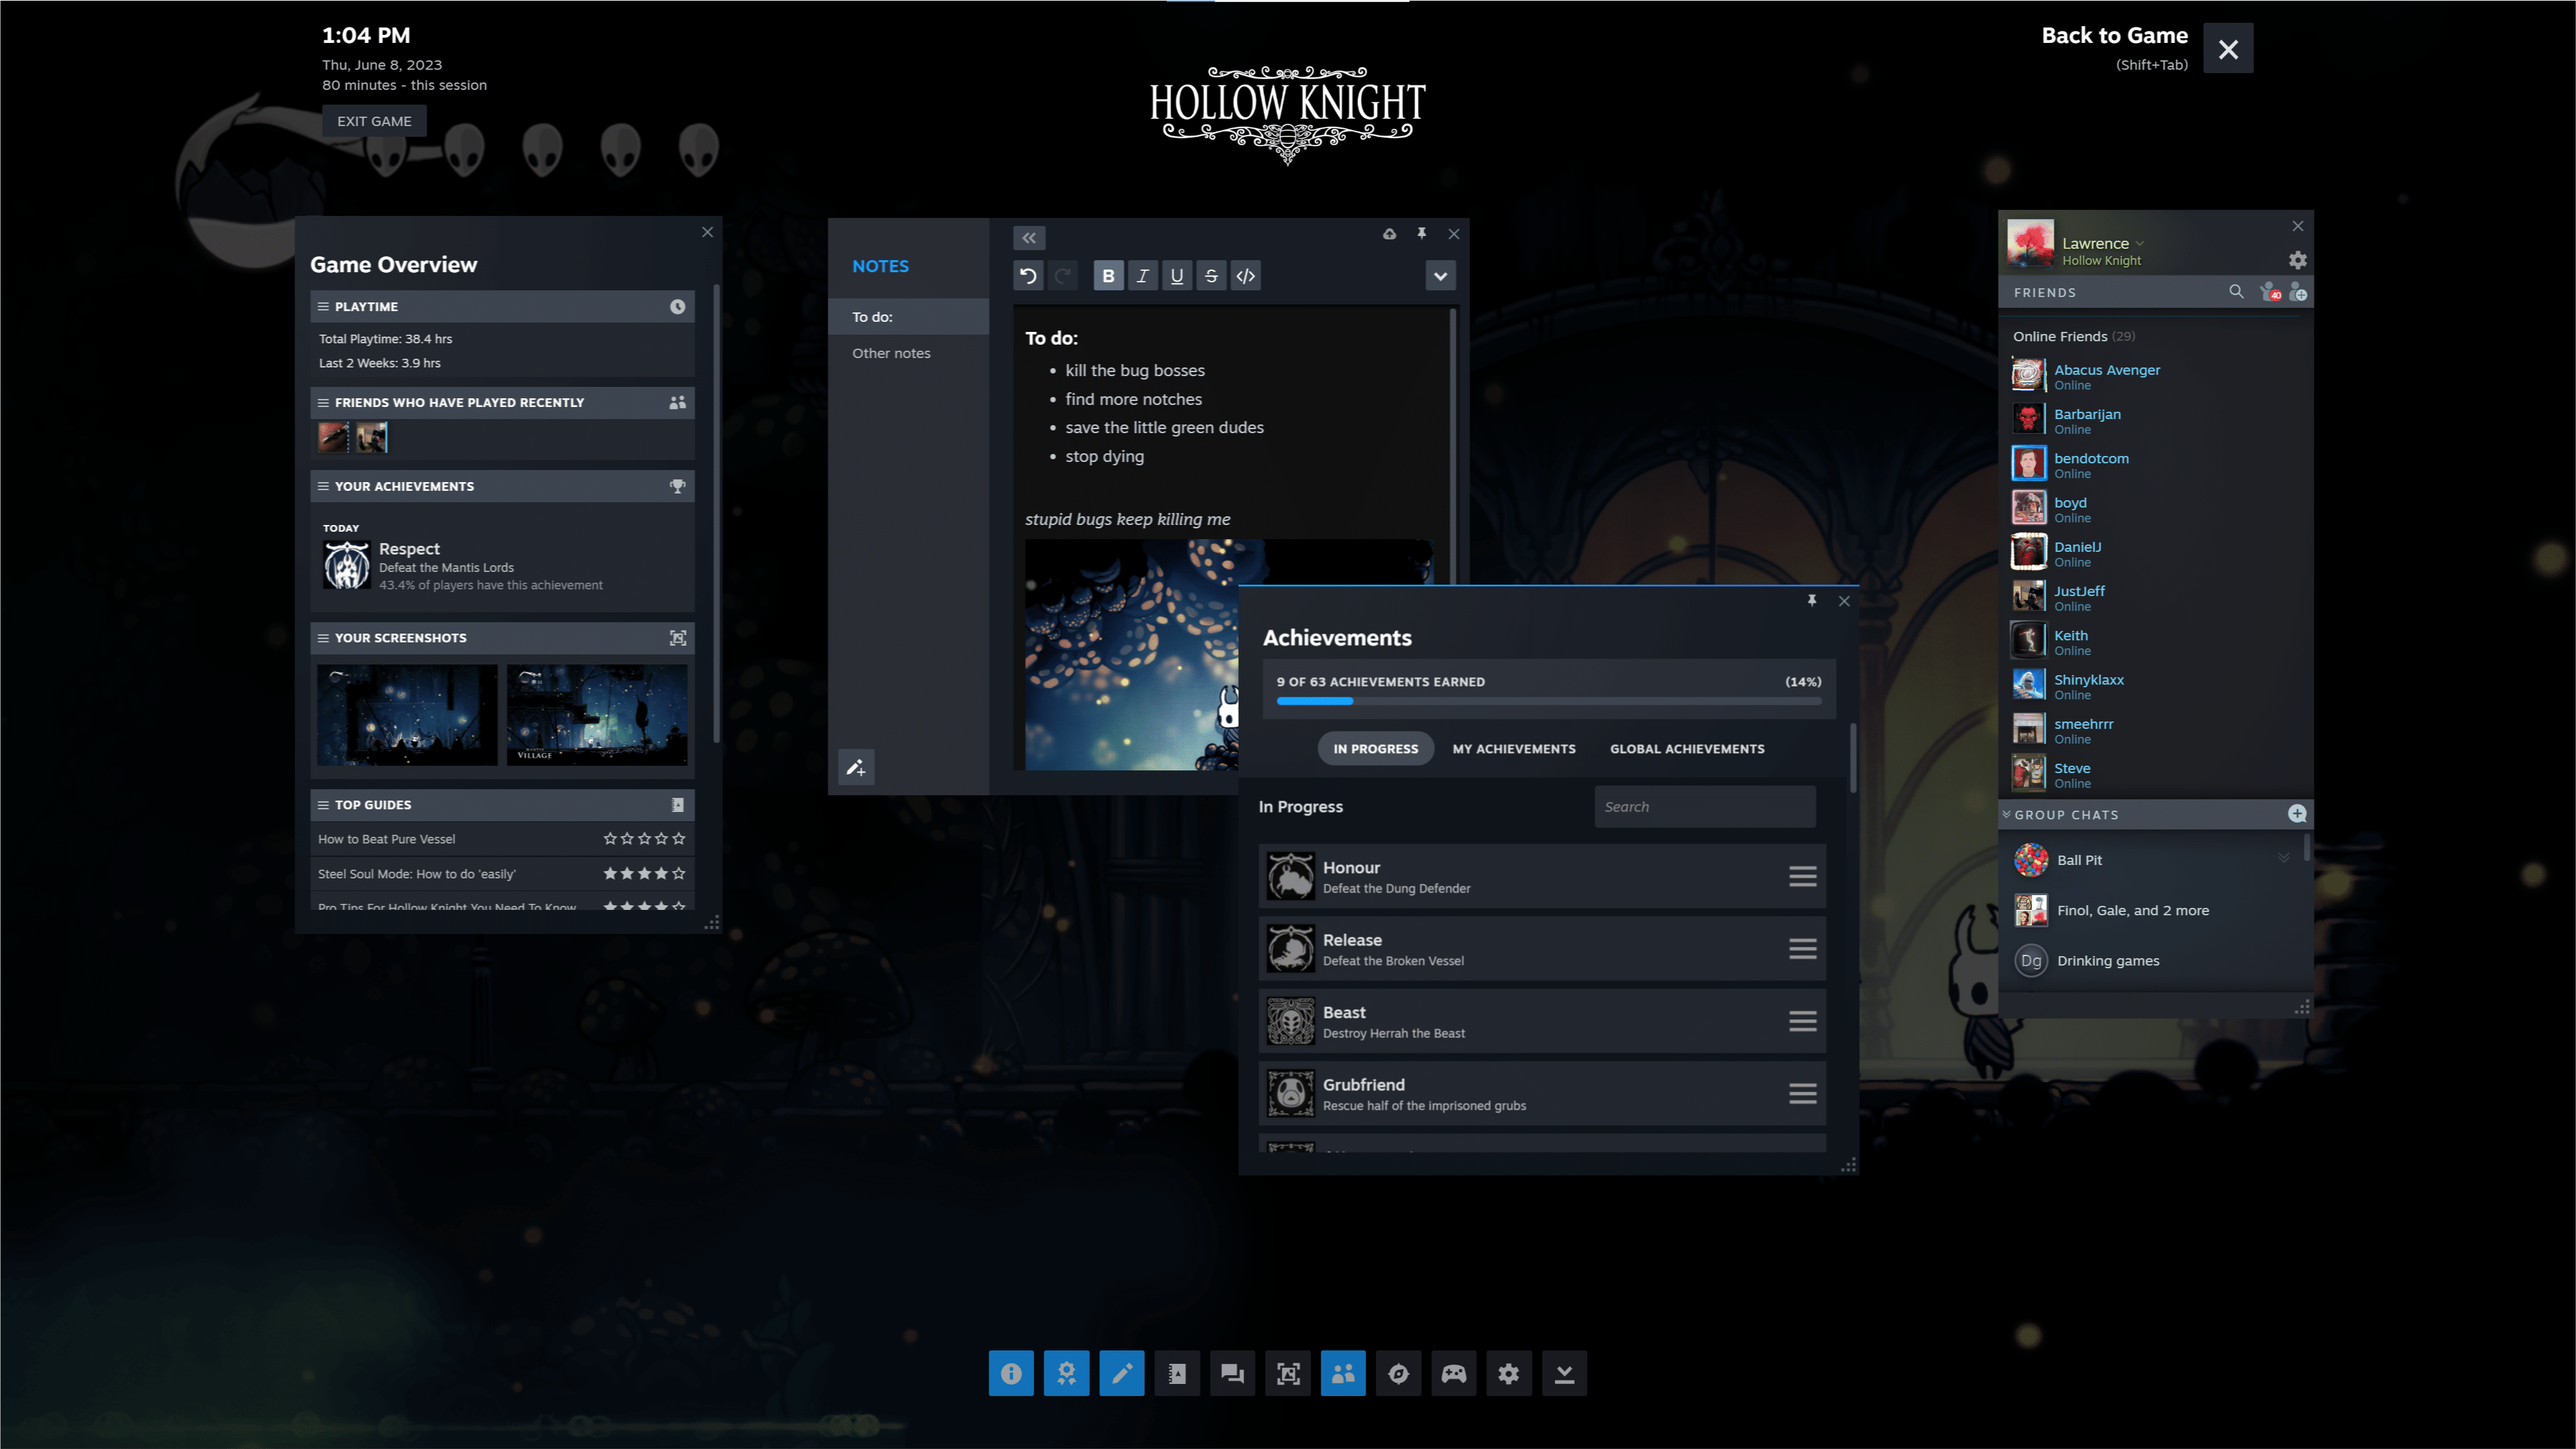This screenshot has width=2576, height=1449.
Task: Click the Underline formatting icon in Notes
Action: click(x=1176, y=274)
